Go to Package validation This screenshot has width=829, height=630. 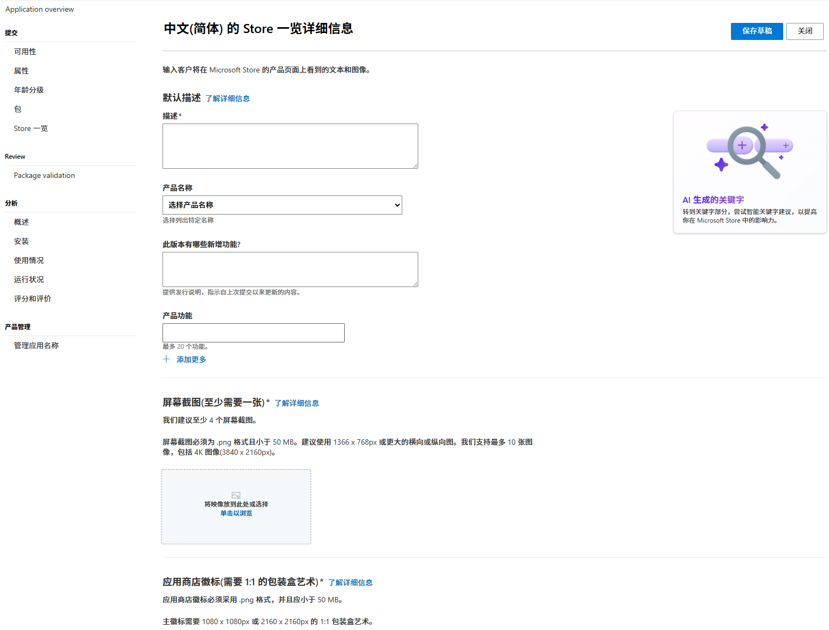click(44, 175)
